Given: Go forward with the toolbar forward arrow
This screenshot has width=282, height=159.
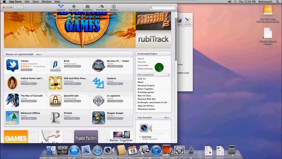Looking at the screenshot, I should (21, 8).
